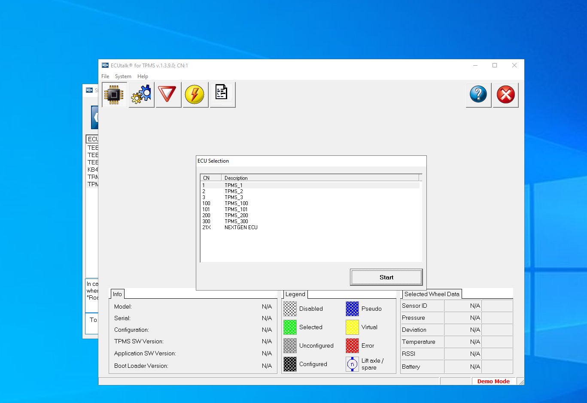Screen dimensions: 587x403
Task: Open the System menu
Action: click(123, 76)
